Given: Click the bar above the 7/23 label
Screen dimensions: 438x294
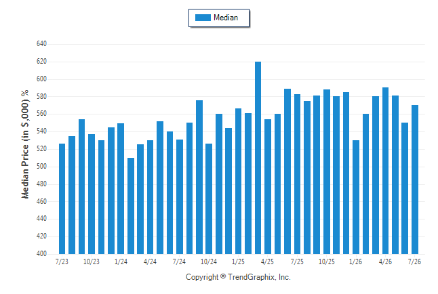Looking at the screenshot, I should click(x=62, y=198).
